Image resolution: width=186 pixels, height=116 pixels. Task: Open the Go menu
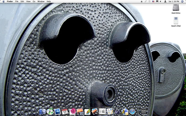(x=34, y=1)
